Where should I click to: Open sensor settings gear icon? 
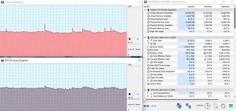click(x=223, y=106)
